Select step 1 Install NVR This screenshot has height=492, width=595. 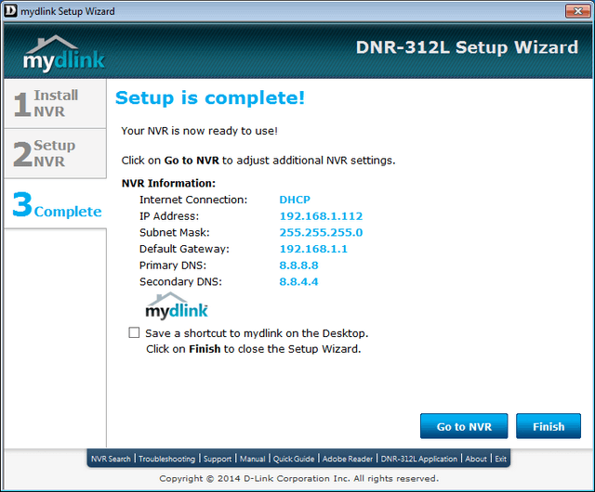click(55, 103)
